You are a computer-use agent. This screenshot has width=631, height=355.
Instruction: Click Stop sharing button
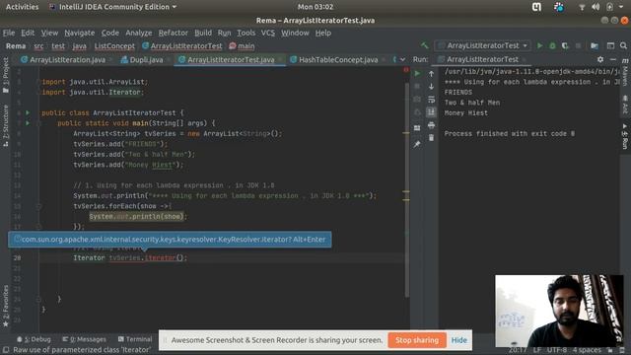tap(417, 340)
